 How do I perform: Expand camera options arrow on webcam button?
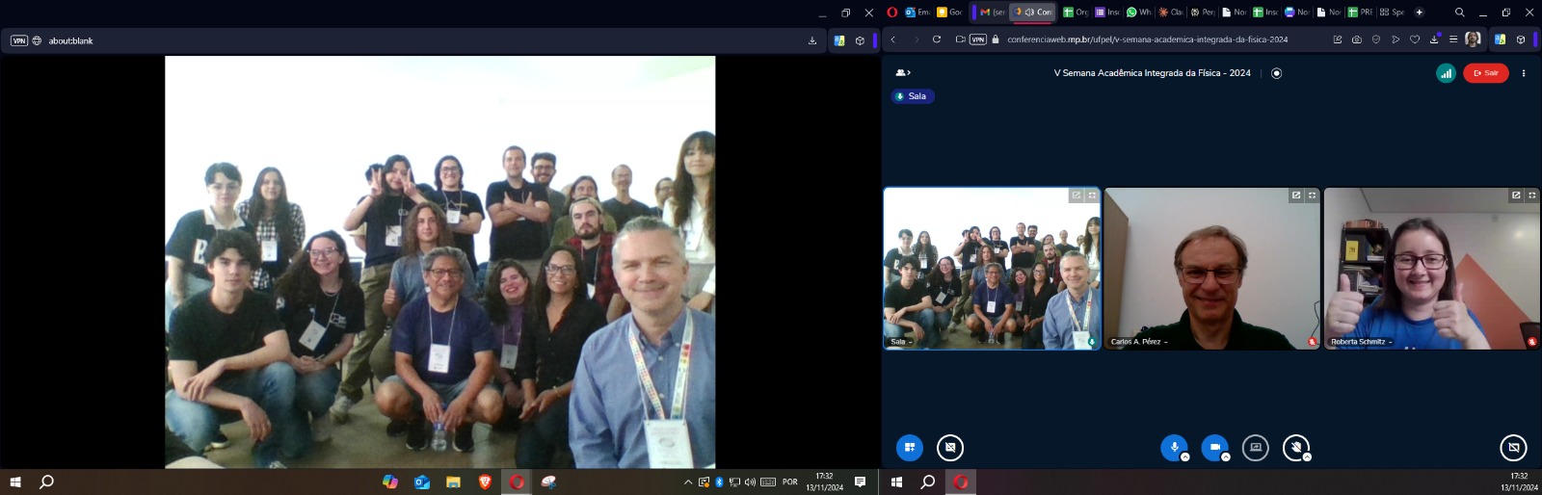point(1226,457)
